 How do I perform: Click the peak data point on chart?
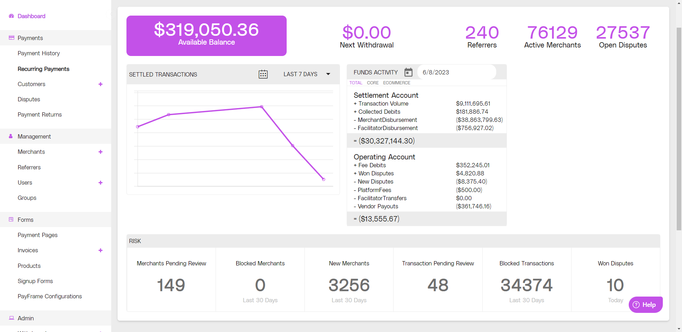point(262,107)
